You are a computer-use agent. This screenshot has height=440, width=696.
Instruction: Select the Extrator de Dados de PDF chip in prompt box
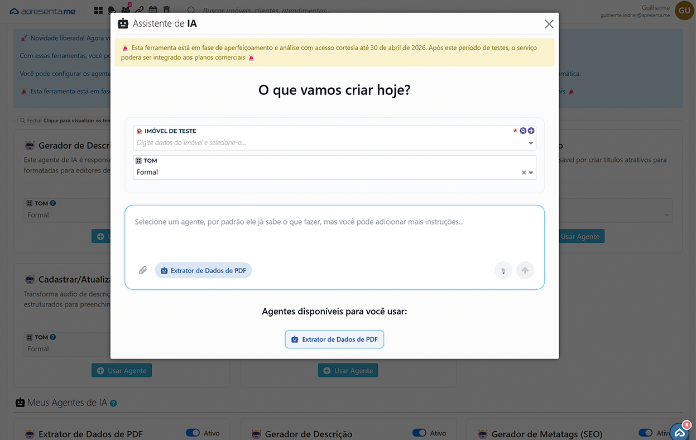click(x=204, y=270)
